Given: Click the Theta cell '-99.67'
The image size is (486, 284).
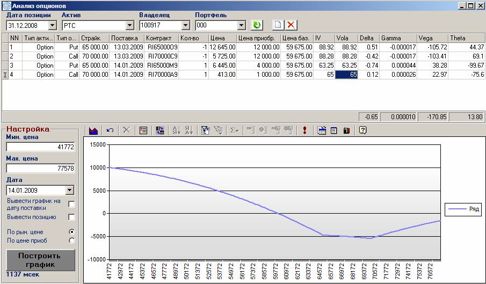Looking at the screenshot, I should click(467, 65).
